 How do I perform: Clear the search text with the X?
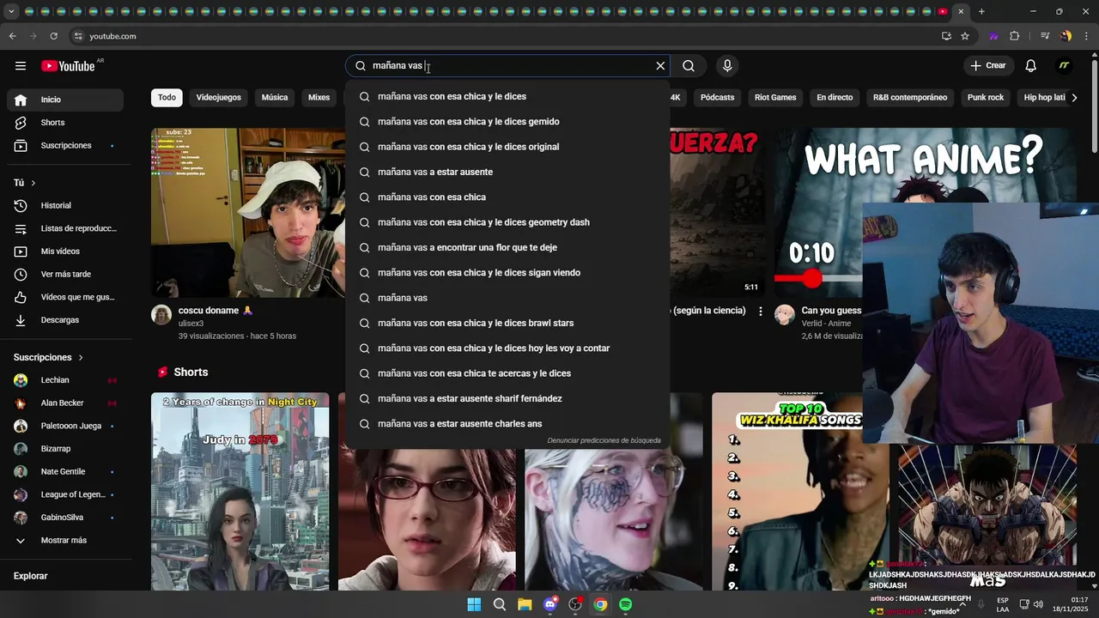click(x=660, y=66)
